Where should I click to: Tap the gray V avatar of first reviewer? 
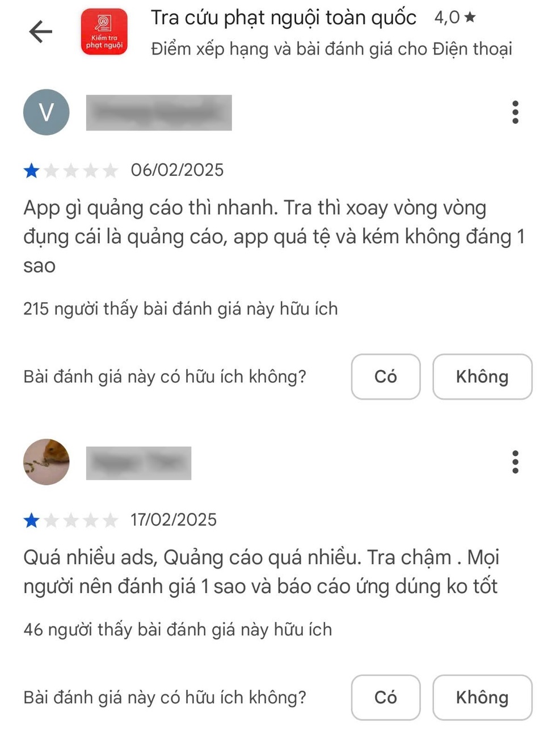47,112
